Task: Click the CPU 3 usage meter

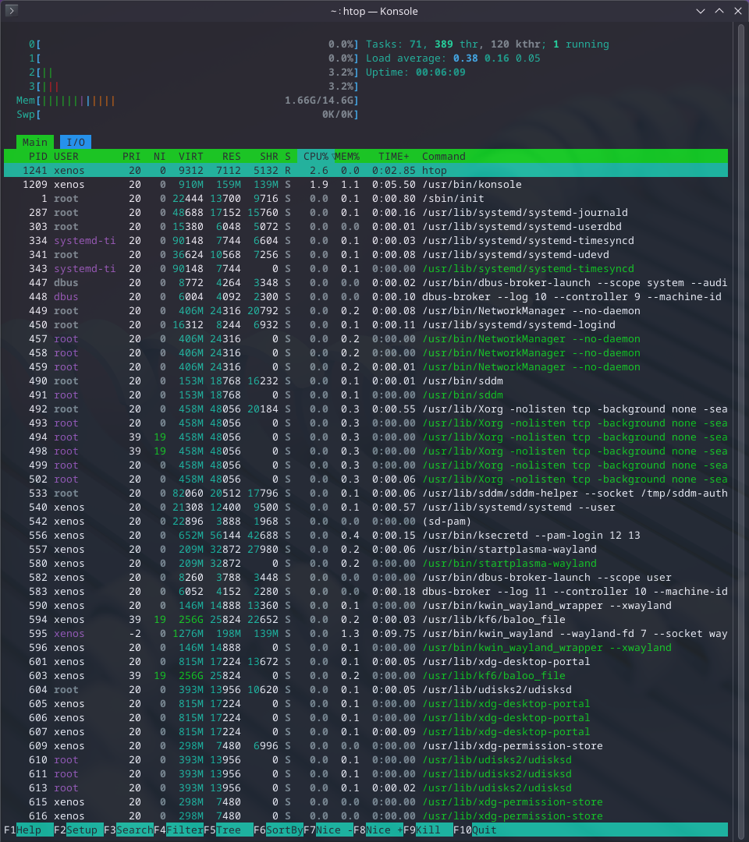Action: click(x=193, y=87)
